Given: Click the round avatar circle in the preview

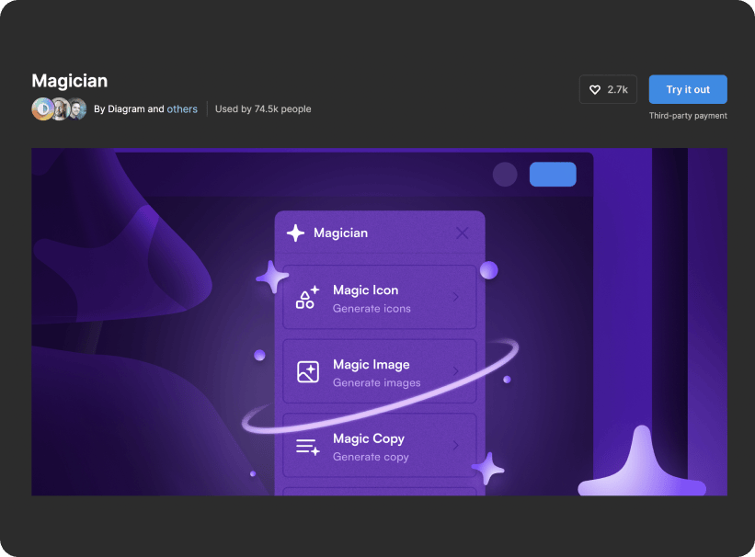Looking at the screenshot, I should [x=505, y=175].
